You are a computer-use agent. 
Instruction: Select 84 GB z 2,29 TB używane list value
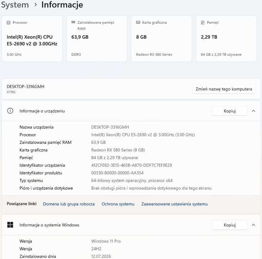coord(114,157)
